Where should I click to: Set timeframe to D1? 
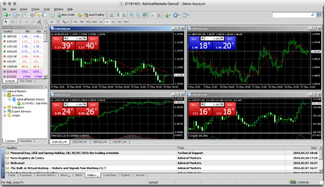(113, 21)
